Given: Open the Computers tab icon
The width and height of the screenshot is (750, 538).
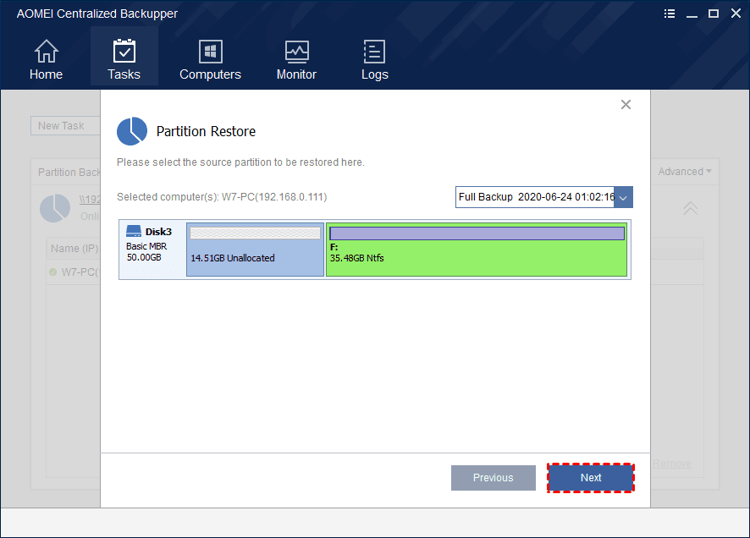Looking at the screenshot, I should click(x=211, y=51).
